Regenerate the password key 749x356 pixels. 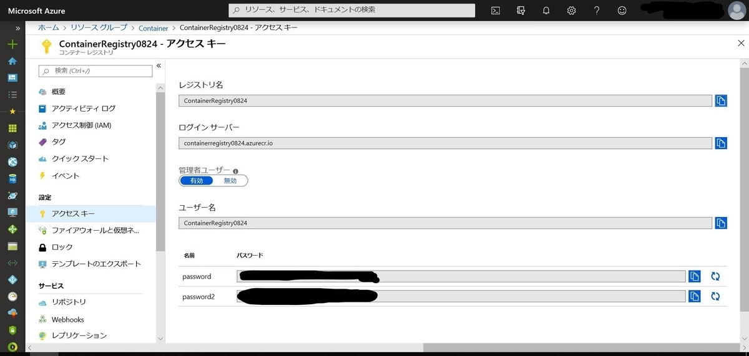tap(715, 276)
